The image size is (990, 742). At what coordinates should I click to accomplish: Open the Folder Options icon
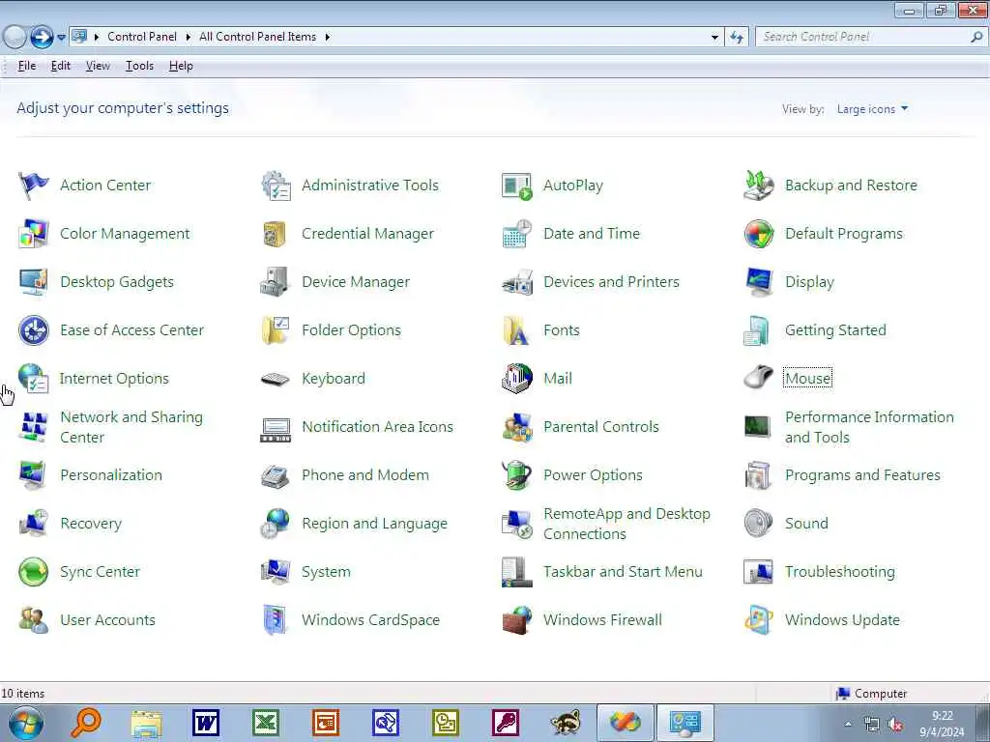276,330
